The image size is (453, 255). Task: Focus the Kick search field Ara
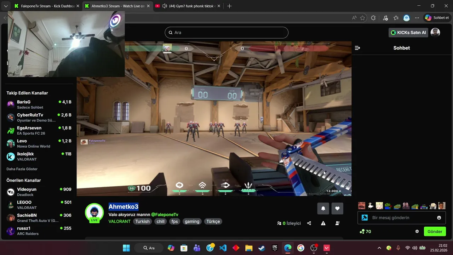coord(226,33)
